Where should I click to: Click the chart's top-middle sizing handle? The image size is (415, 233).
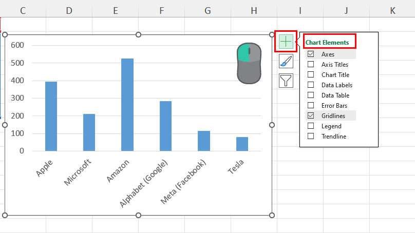tap(138, 35)
